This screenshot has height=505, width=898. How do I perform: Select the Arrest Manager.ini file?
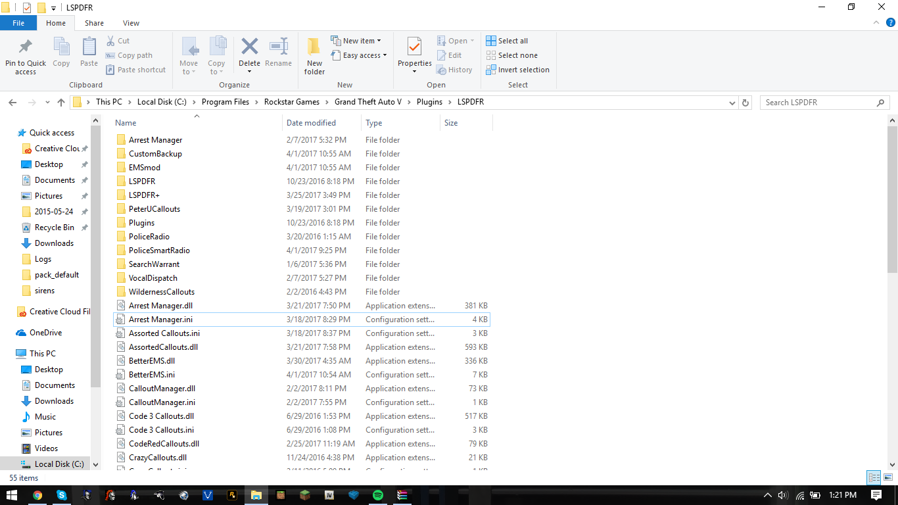click(x=302, y=320)
